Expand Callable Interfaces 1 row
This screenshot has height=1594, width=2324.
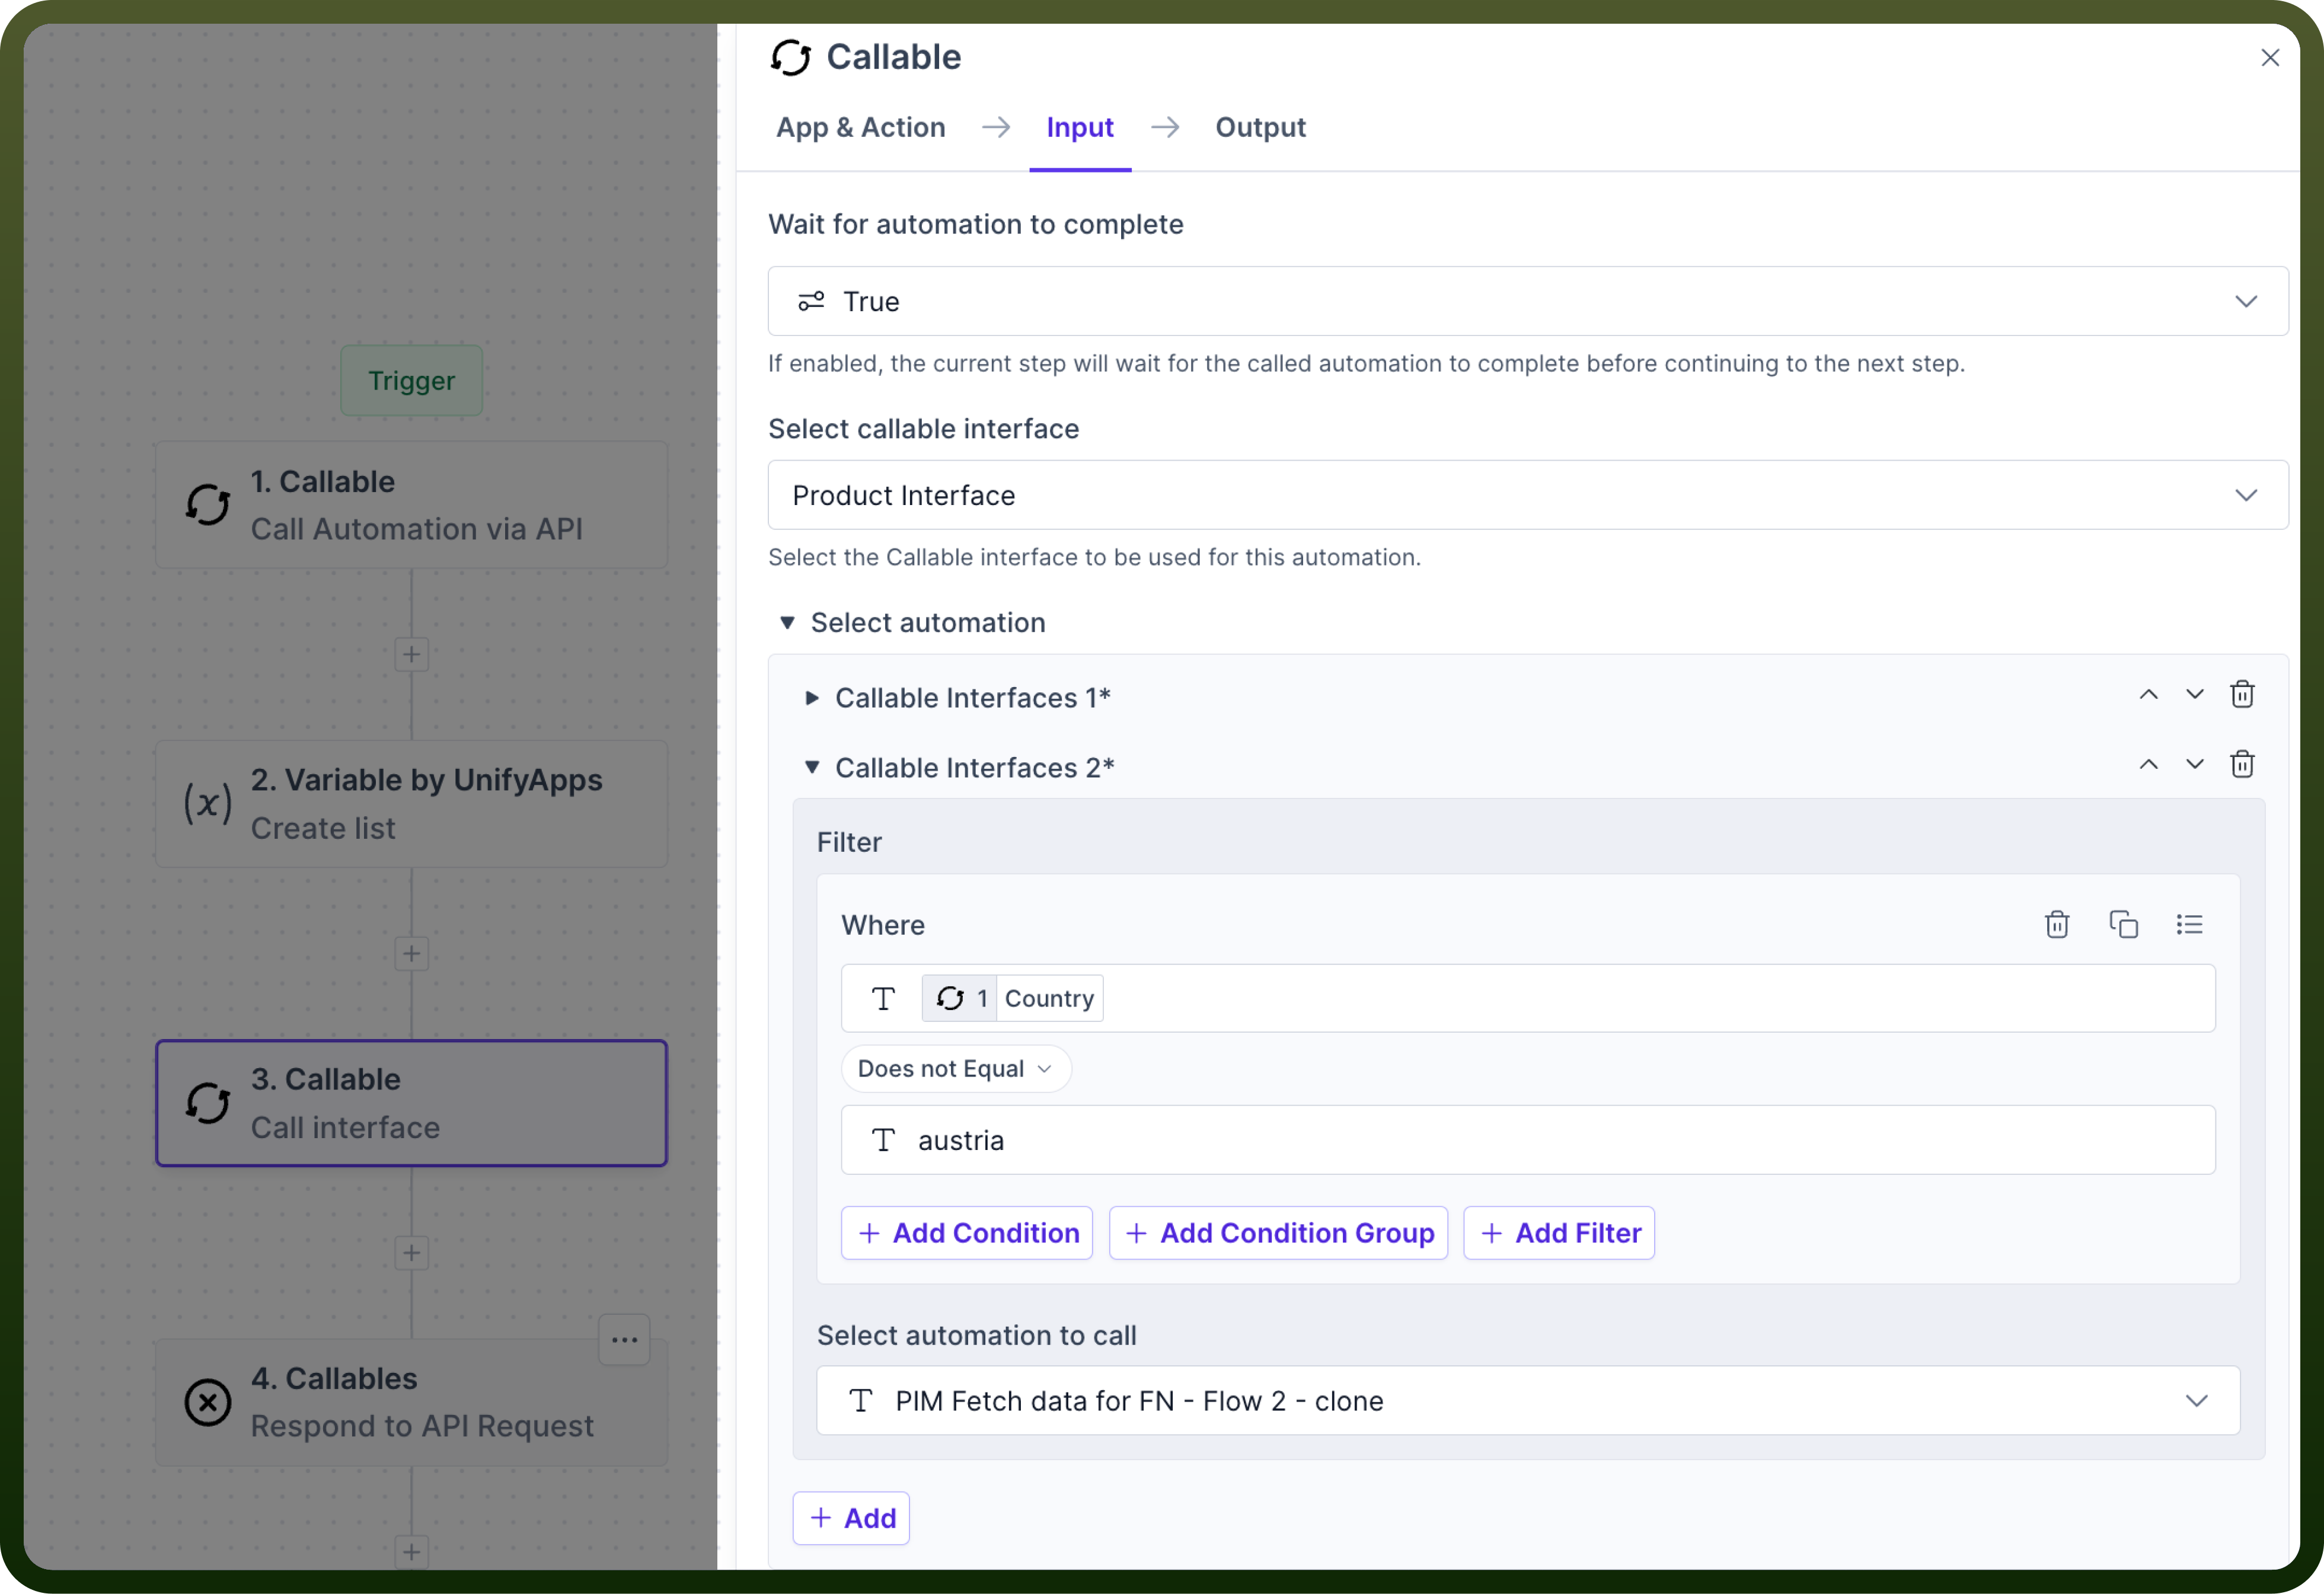812,697
